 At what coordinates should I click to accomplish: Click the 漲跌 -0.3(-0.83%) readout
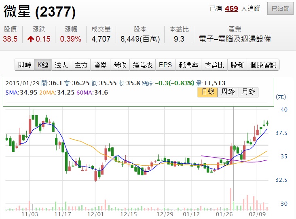pyautogui.click(x=168, y=83)
